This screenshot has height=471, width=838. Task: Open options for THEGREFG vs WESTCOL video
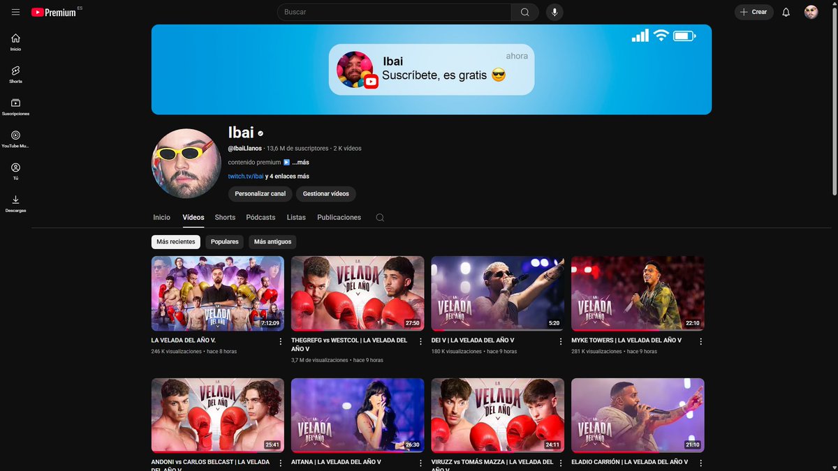click(420, 342)
